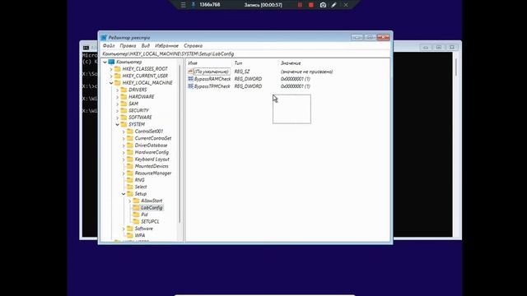Viewport: 527px width, 296px height.
Task: Select the HKEY_CURRENT_USER folder icon
Action: (117, 76)
